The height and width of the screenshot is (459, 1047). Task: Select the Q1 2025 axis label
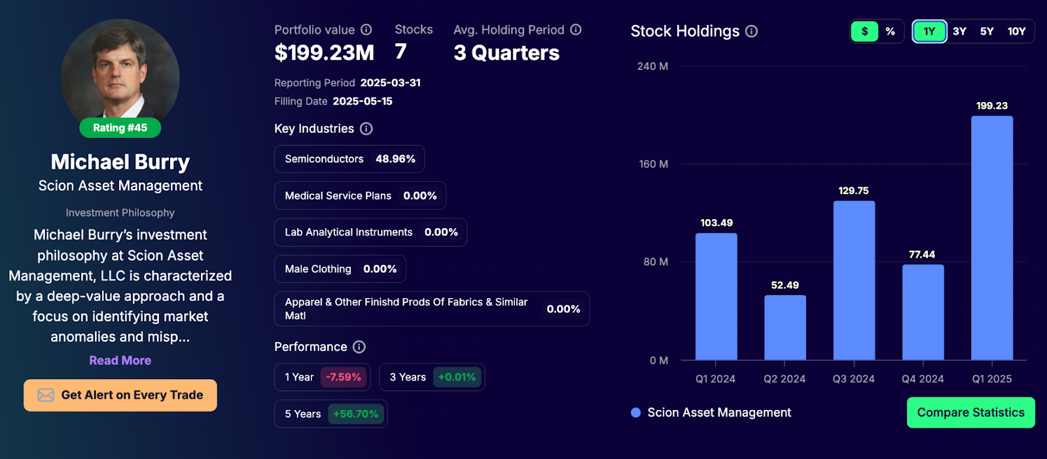click(x=992, y=379)
